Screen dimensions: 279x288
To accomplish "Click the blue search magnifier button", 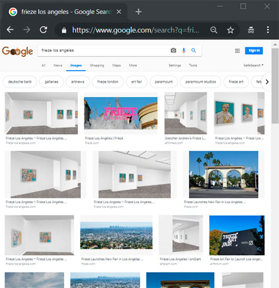I will (194, 50).
